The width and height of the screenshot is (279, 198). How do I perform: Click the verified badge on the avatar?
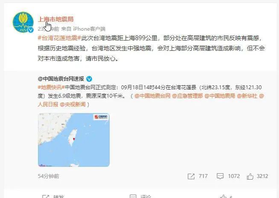tap(31, 30)
